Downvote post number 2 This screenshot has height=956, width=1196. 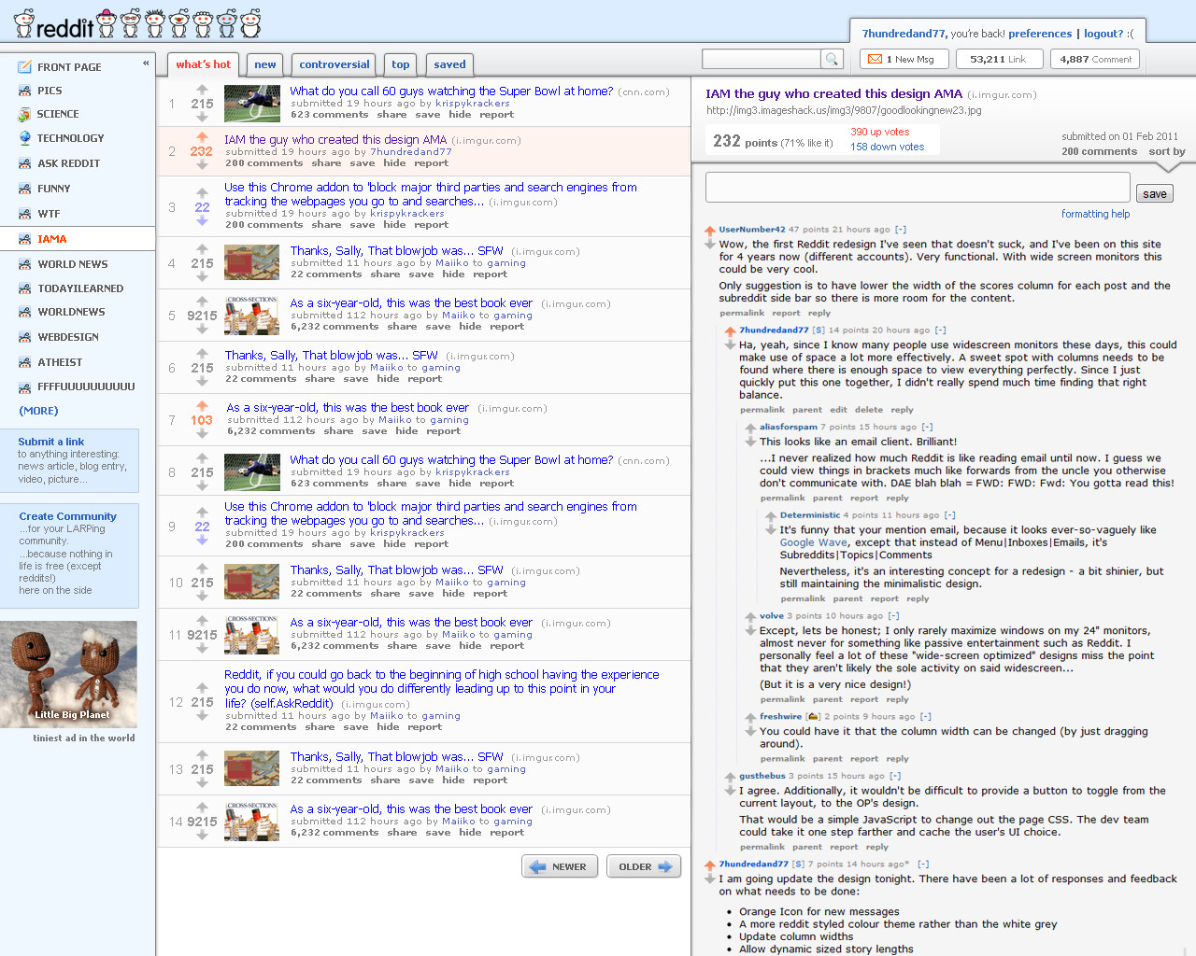click(x=202, y=165)
